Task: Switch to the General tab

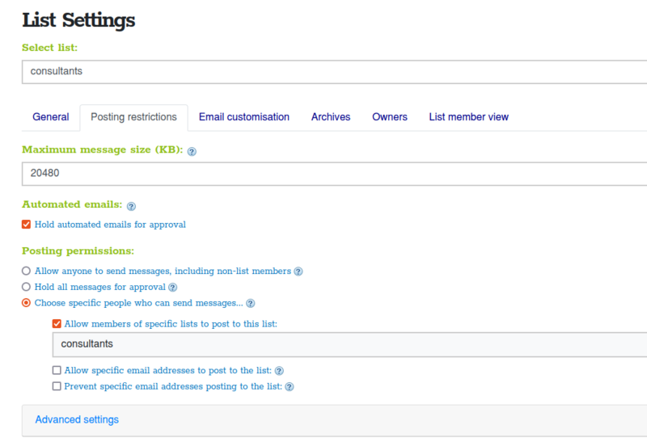Action: [x=51, y=117]
